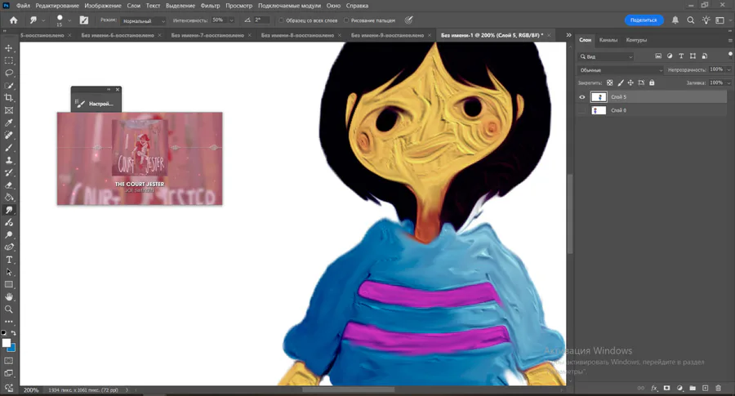Viewport: 735px width, 396px height.
Task: Toggle lock position icon
Action: (630, 83)
